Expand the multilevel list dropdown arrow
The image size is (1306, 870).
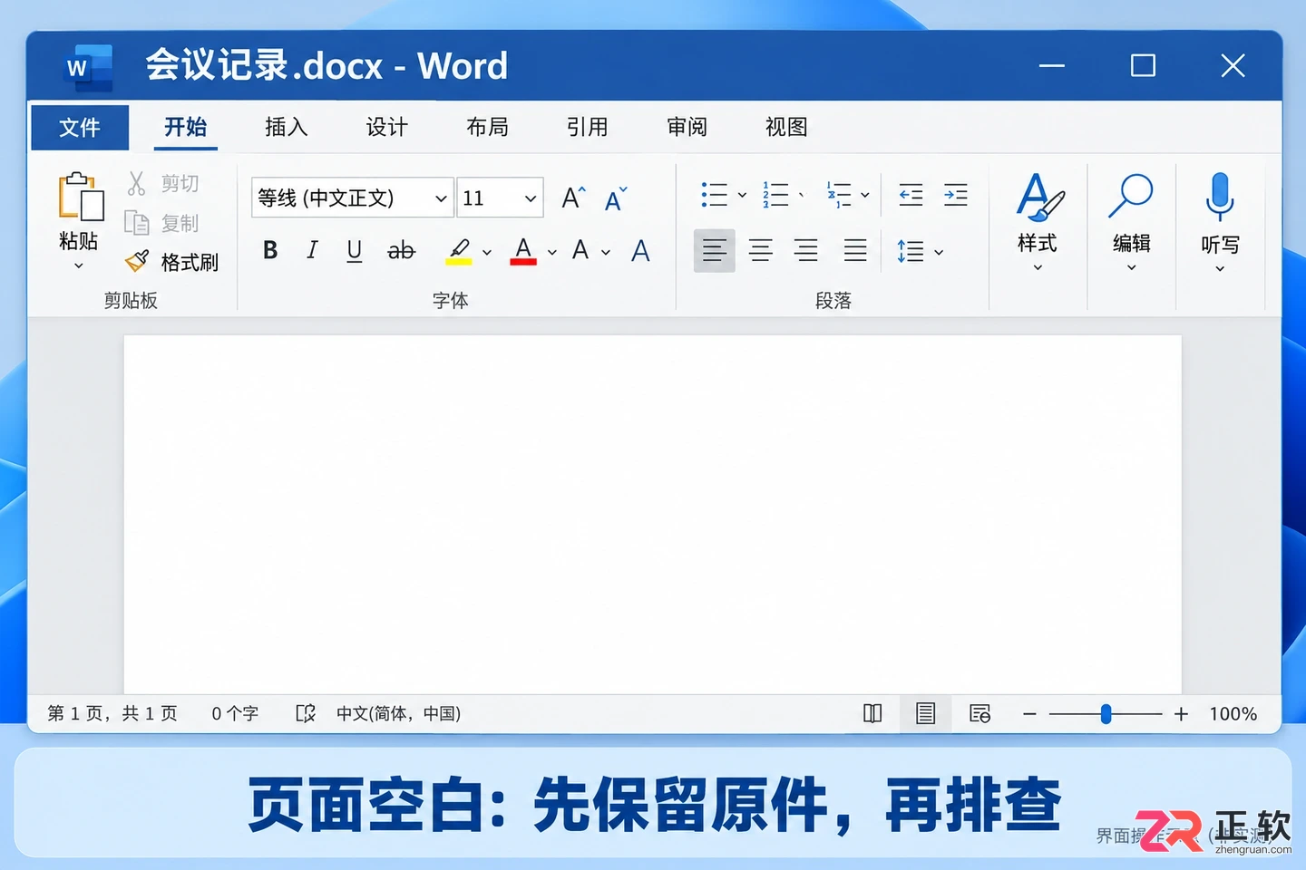[865, 195]
